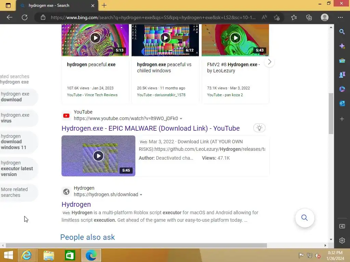Screen dimensions: 350x262
Task: Open sidebar settings gear
Action: click(x=342, y=241)
